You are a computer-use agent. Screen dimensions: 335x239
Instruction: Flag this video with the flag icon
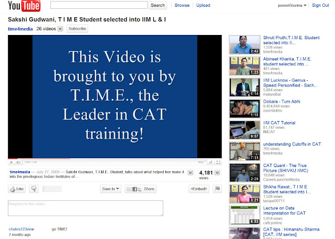[217, 189]
